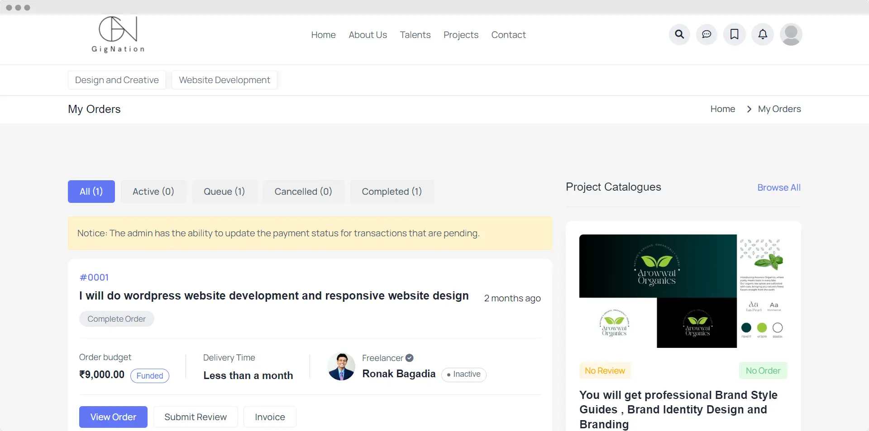This screenshot has width=869, height=431.
Task: Click Browse All catalogues link
Action: click(779, 187)
